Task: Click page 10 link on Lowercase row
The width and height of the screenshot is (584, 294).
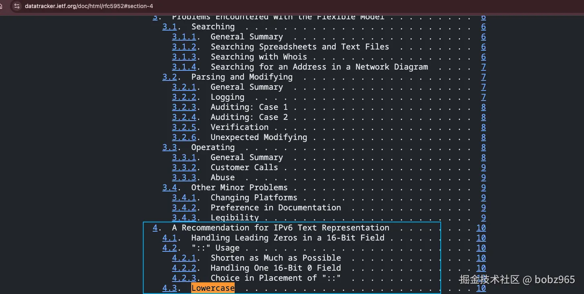Action: click(481, 288)
